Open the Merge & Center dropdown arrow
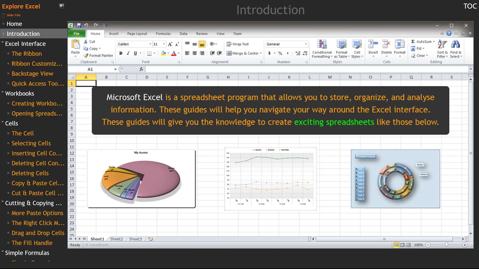The height and width of the screenshot is (269, 479). tap(261, 53)
